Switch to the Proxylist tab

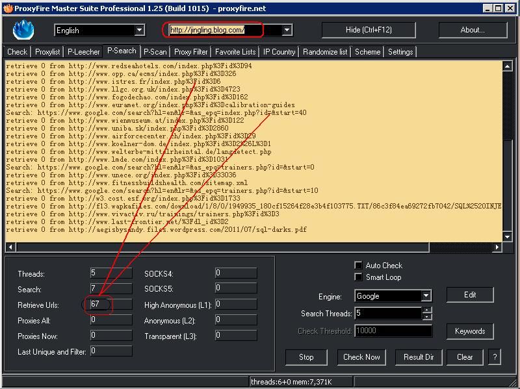point(47,52)
